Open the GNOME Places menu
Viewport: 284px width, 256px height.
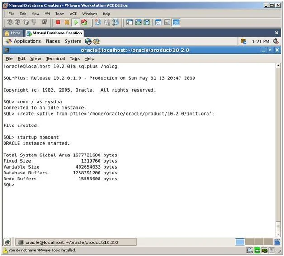52,41
